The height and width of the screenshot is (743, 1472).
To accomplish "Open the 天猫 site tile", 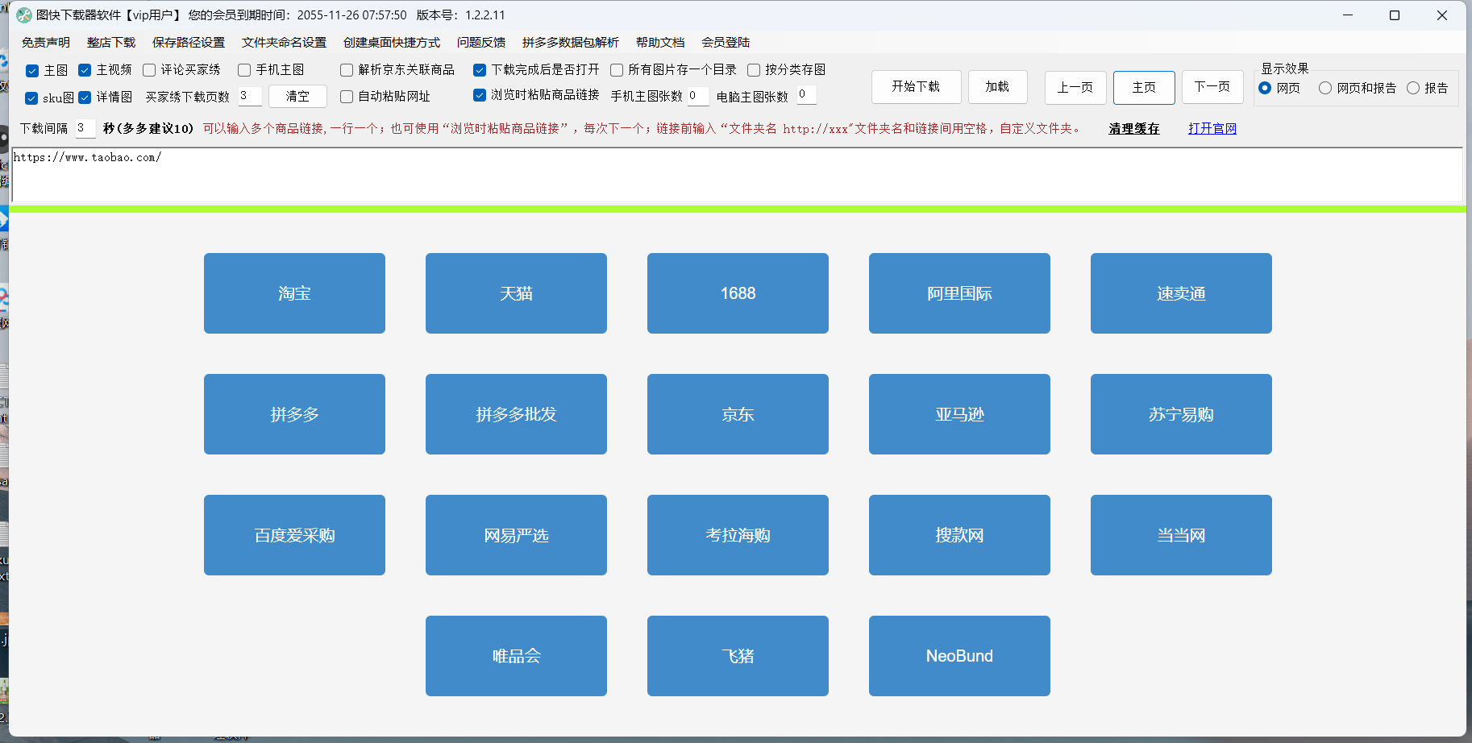I will [516, 293].
